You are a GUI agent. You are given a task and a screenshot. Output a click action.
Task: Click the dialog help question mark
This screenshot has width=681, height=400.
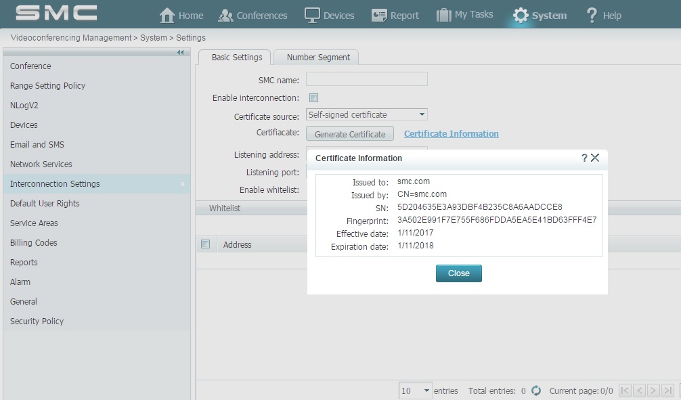[x=584, y=158]
